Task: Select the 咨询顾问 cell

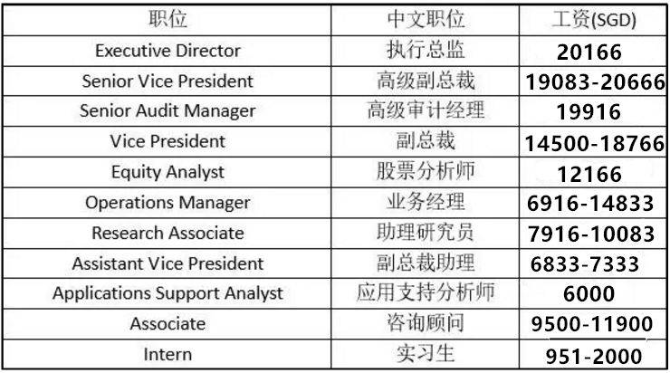Action: (x=425, y=323)
